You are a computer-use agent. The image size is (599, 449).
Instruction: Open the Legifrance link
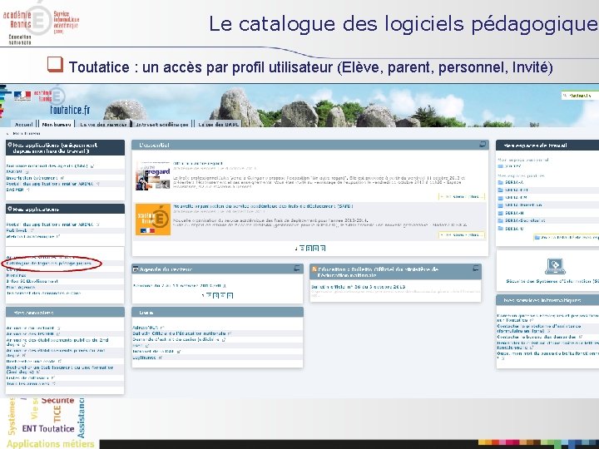pos(145,358)
